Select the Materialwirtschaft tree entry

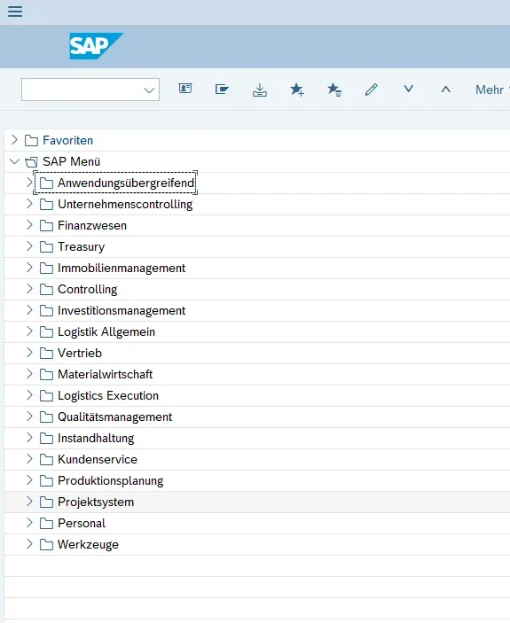coord(105,374)
